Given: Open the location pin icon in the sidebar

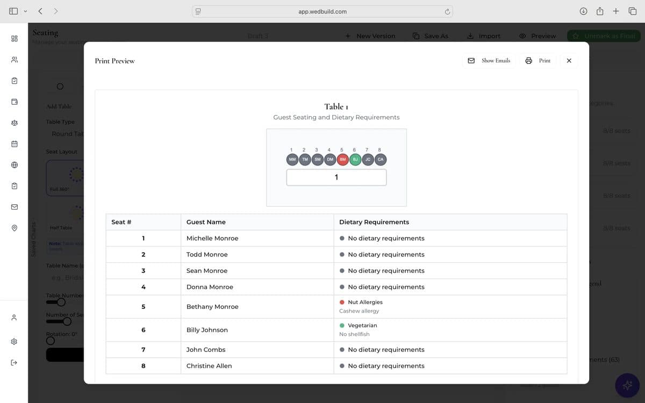Looking at the screenshot, I should pyautogui.click(x=15, y=228).
